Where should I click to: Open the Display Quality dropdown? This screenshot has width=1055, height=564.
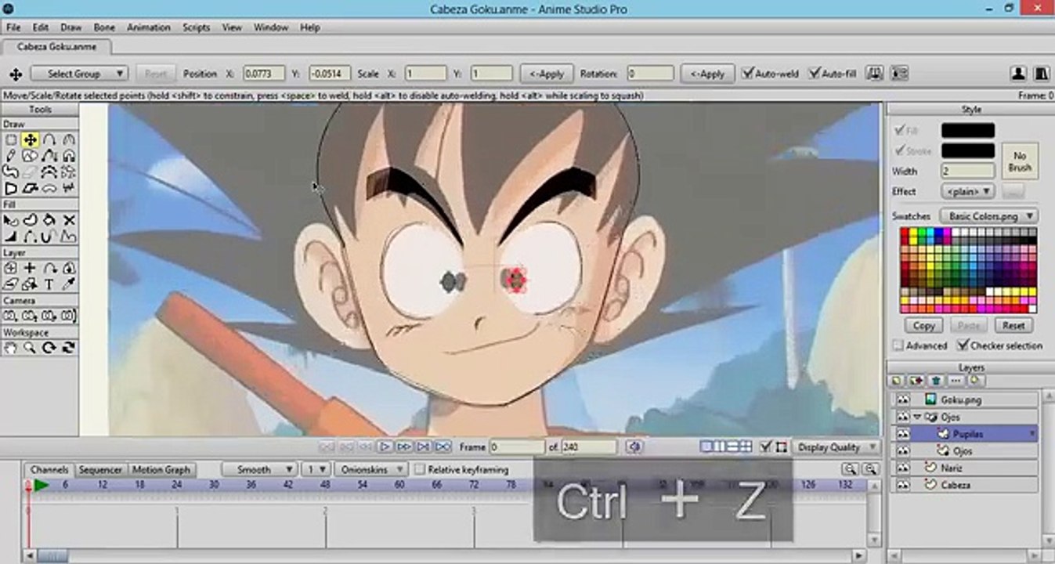coord(836,447)
